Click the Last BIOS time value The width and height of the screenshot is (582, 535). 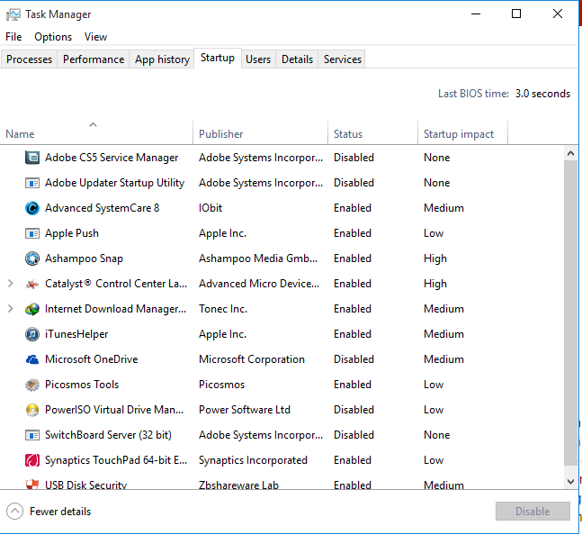click(542, 94)
